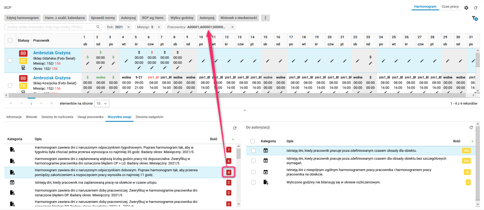Open the Informacje tab
The height and width of the screenshot is (210, 484).
[14, 117]
